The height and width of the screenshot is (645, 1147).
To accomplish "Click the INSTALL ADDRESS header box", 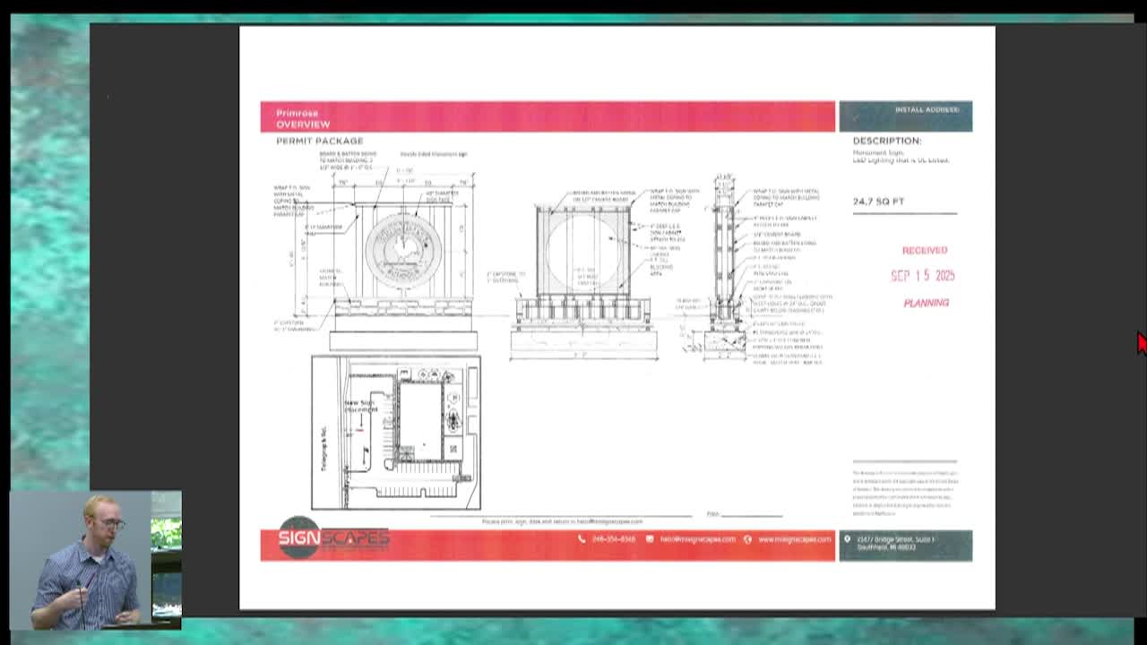I will pyautogui.click(x=905, y=116).
